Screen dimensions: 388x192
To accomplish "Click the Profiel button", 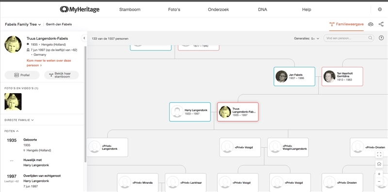I will point(22,75).
